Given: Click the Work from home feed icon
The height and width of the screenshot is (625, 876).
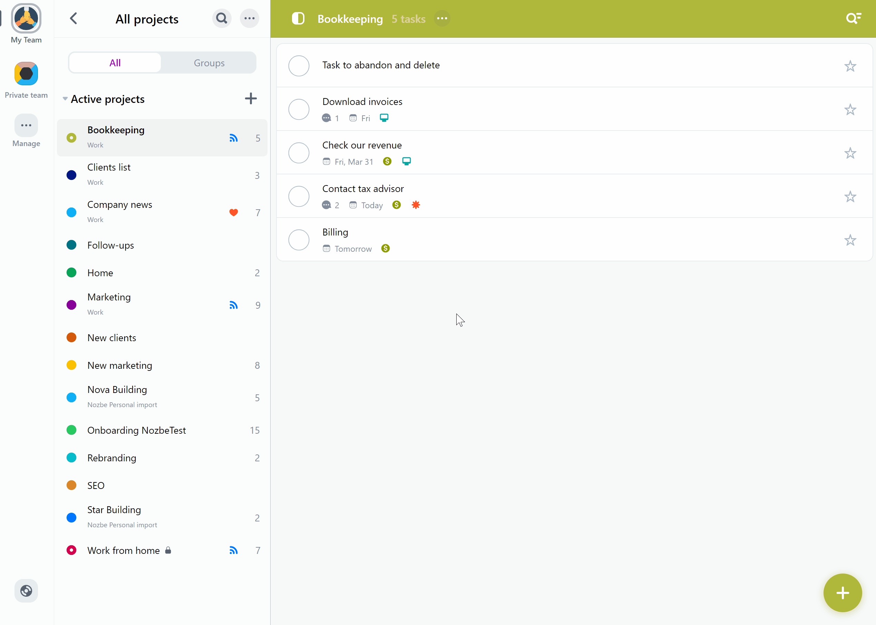Looking at the screenshot, I should pos(234,550).
